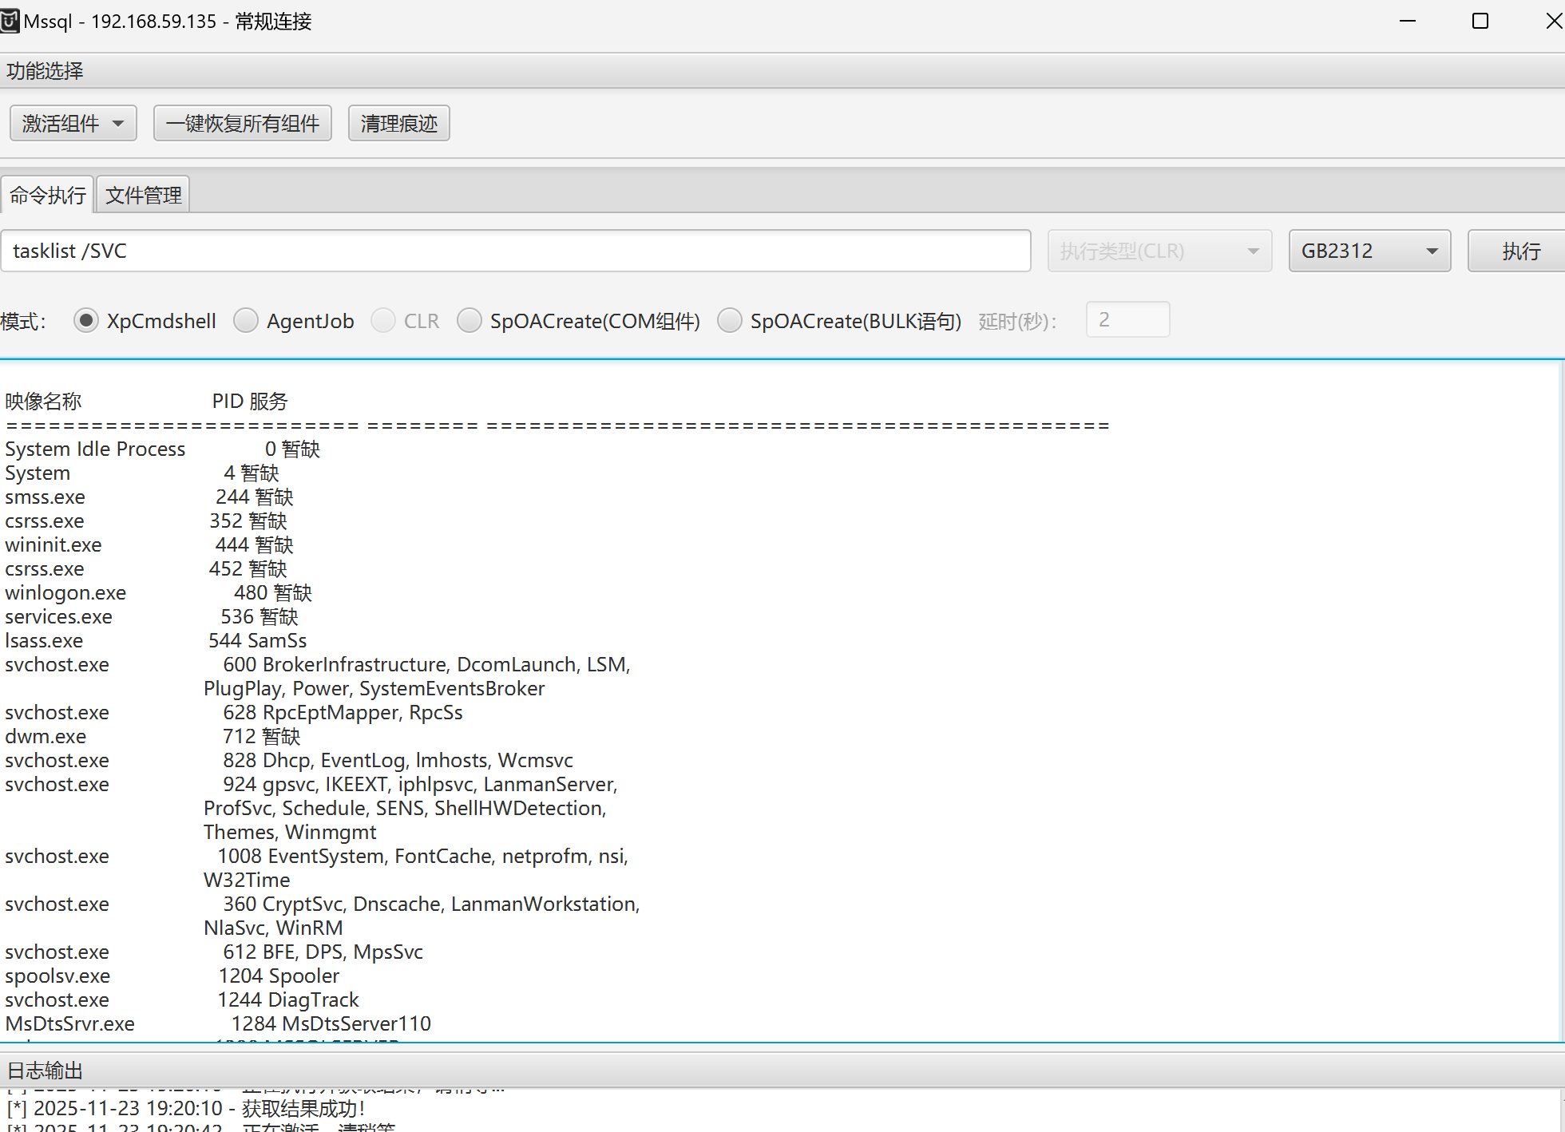Image resolution: width=1565 pixels, height=1132 pixels.
Task: Open the 激活组件 dropdown menu
Action: click(x=73, y=124)
